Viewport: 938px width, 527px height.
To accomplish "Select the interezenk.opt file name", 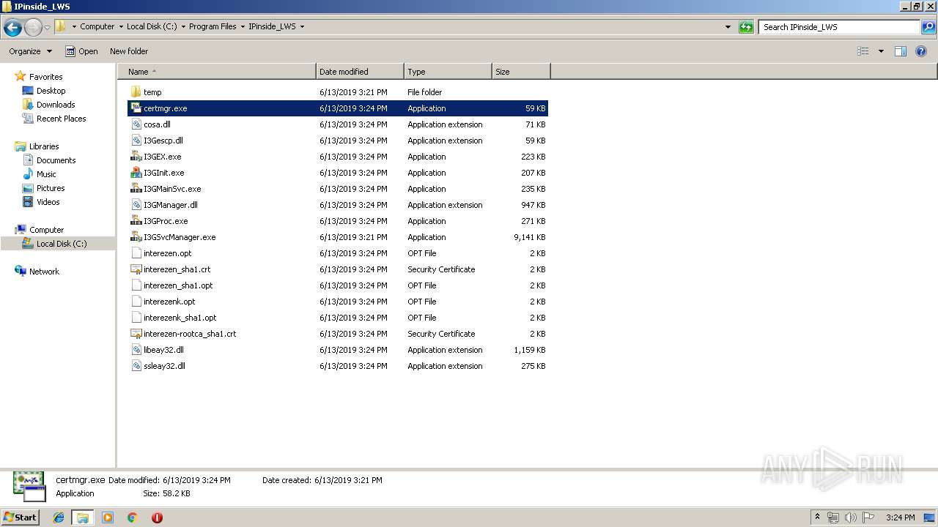I will click(169, 302).
